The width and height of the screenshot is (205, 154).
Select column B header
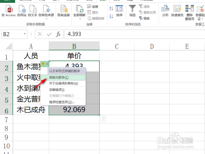coord(74,46)
